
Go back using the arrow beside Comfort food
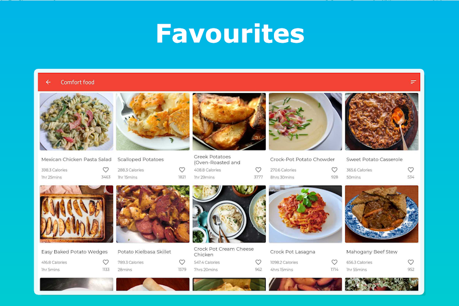point(48,82)
